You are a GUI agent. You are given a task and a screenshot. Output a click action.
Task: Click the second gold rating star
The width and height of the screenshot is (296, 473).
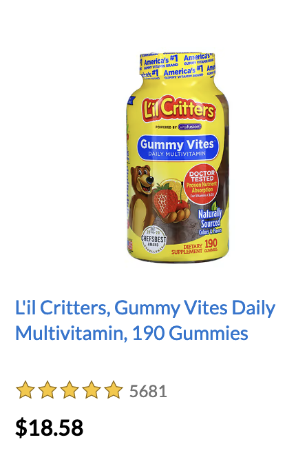47,390
